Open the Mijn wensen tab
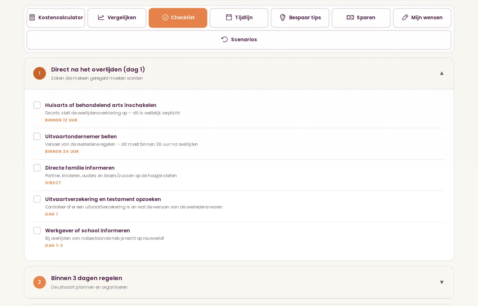This screenshot has width=478, height=306. click(422, 18)
